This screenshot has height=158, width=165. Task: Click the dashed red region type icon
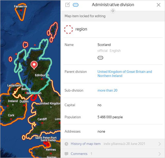tap(68, 29)
